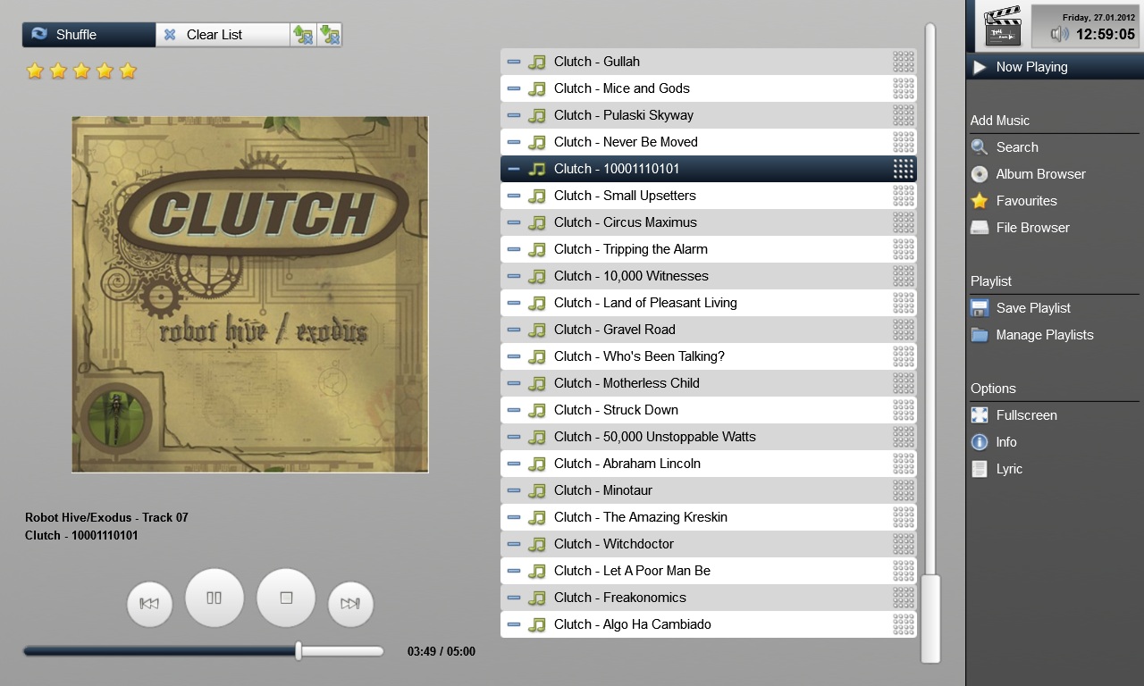The width and height of the screenshot is (1144, 686).
Task: Click Save Playlist
Action: [x=1055, y=308]
